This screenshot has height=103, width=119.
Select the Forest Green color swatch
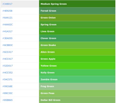pyautogui.click(x=77, y=11)
